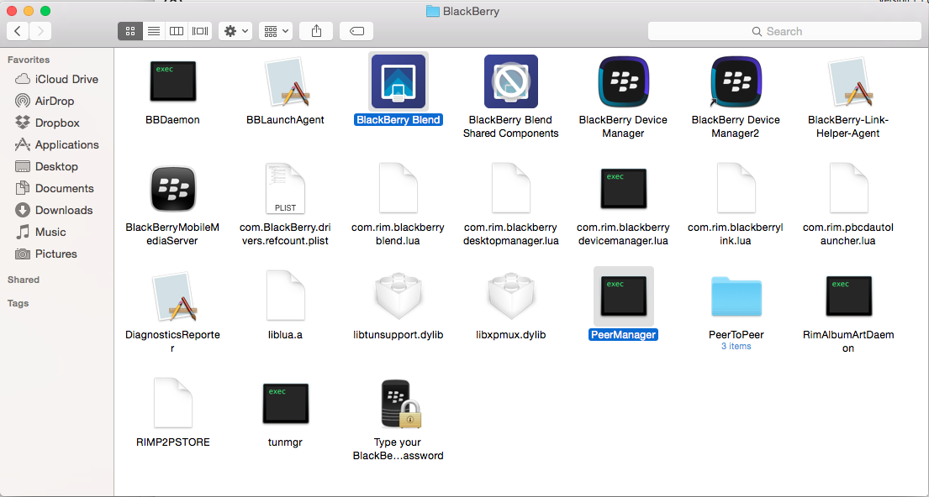Select the RIMP2PSTORE file icon
Screen dimensions: 929x497
(x=172, y=404)
